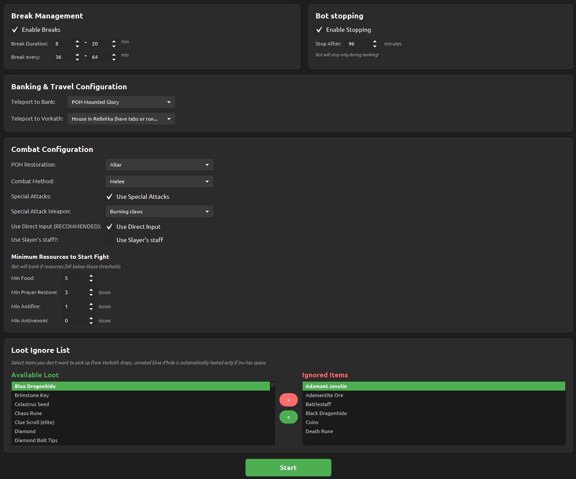
Task: Increase Min Antivenom doses
Action: pos(91,318)
